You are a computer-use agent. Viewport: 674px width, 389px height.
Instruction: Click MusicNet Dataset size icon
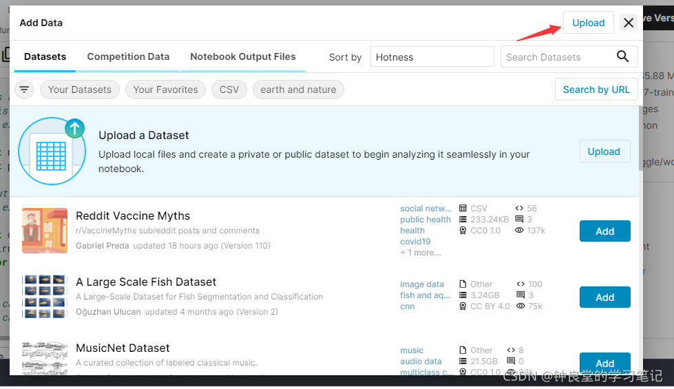click(463, 361)
